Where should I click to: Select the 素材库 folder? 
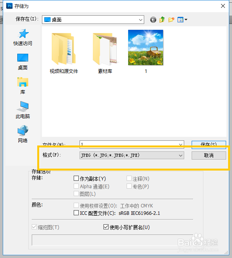pyautogui.click(x=105, y=53)
